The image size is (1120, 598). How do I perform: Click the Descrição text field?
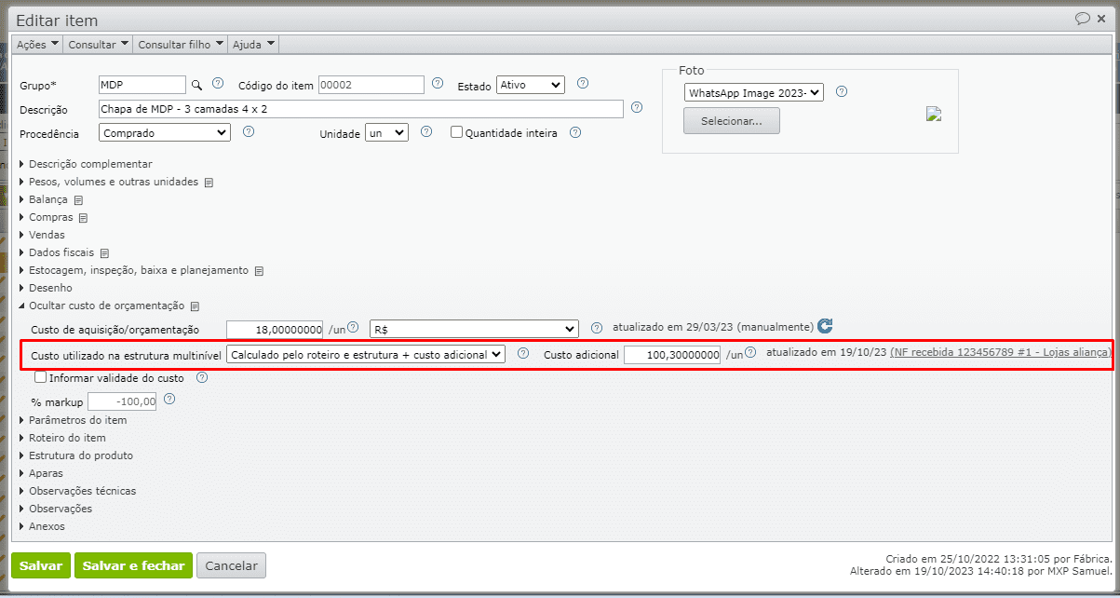coord(360,109)
